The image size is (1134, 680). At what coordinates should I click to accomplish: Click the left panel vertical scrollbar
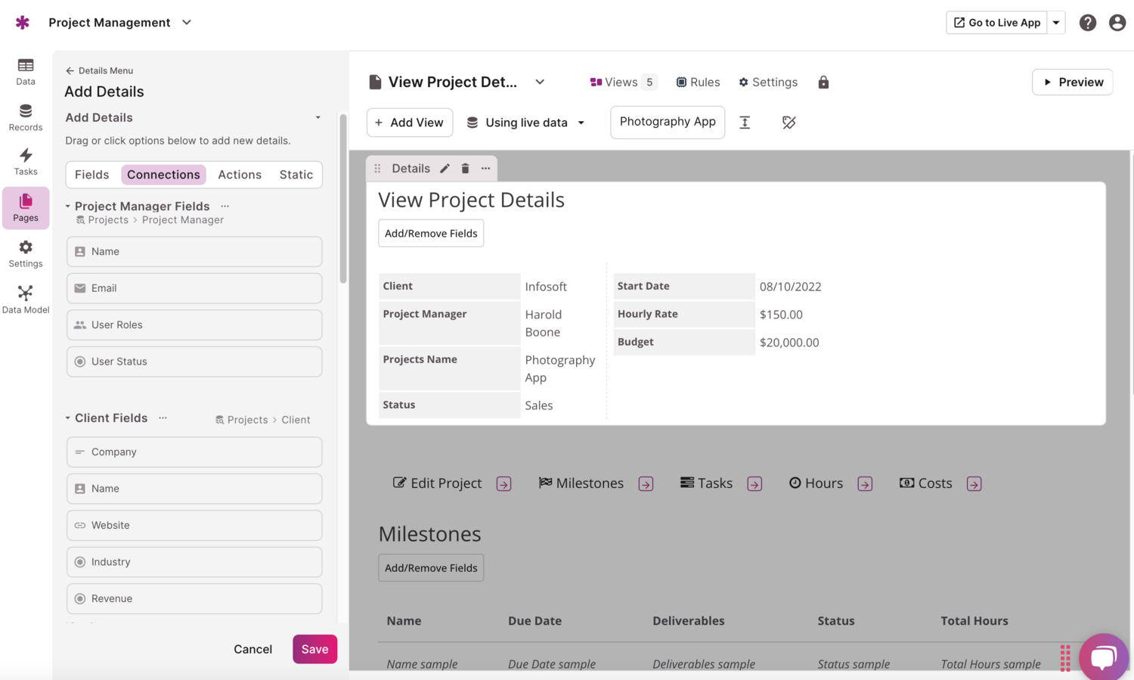343,198
